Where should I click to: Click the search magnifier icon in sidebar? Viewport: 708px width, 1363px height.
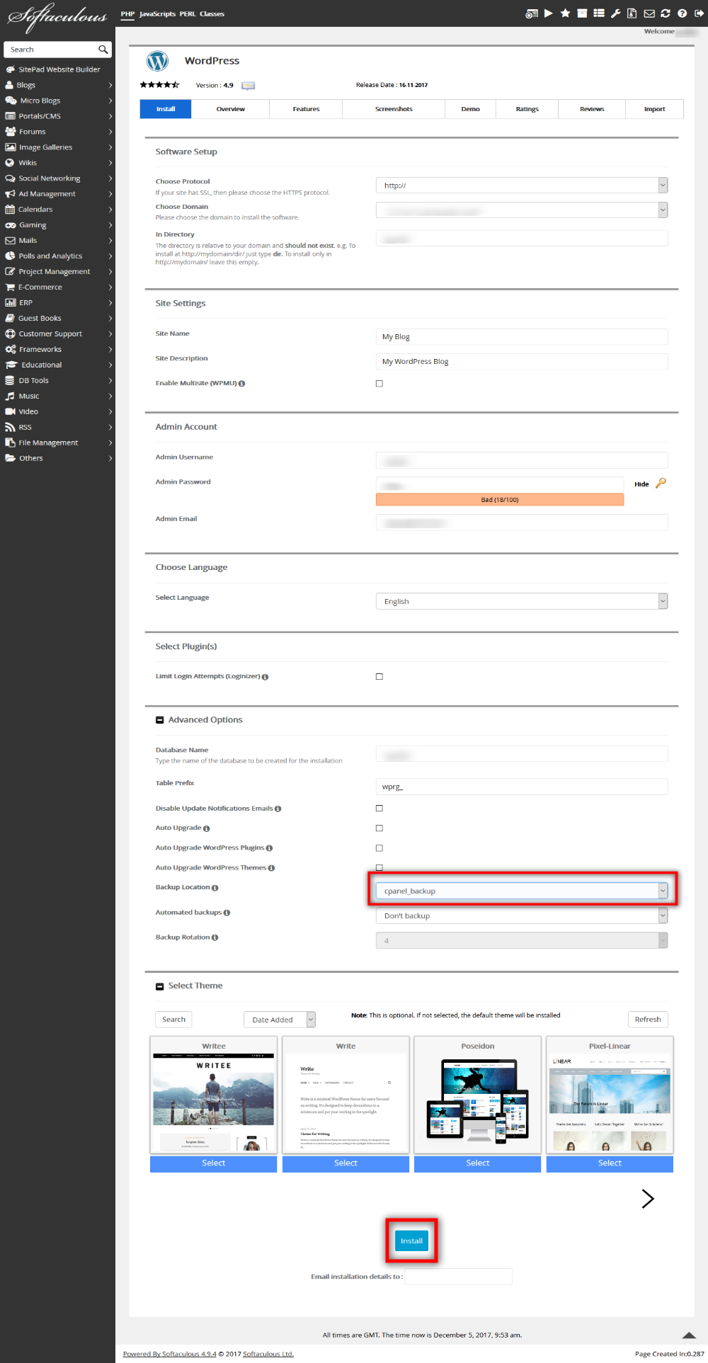coord(103,50)
